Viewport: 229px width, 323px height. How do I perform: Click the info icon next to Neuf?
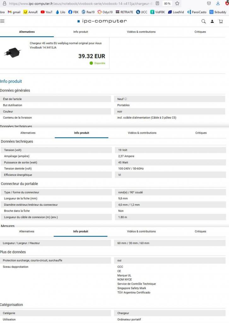[x=126, y=99]
